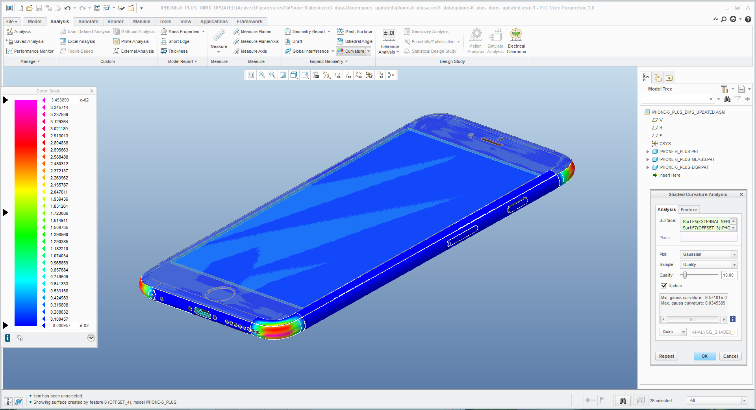This screenshot has height=410, width=756.
Task: Open the Curvature dropdown arrow
Action: coord(369,51)
